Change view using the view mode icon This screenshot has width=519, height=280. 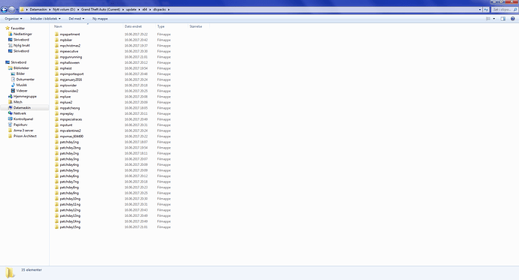pos(488,19)
